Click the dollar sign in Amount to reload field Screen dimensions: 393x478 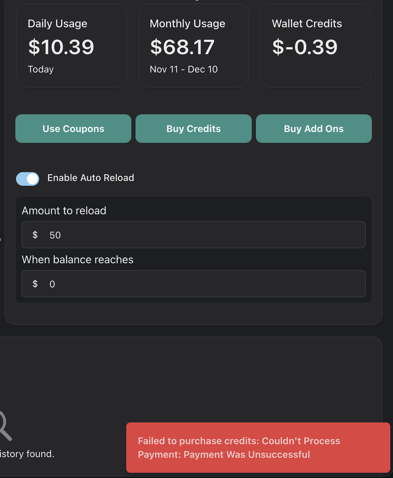tap(35, 235)
